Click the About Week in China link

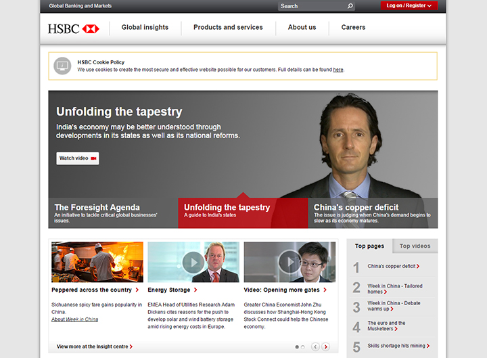click(x=74, y=319)
